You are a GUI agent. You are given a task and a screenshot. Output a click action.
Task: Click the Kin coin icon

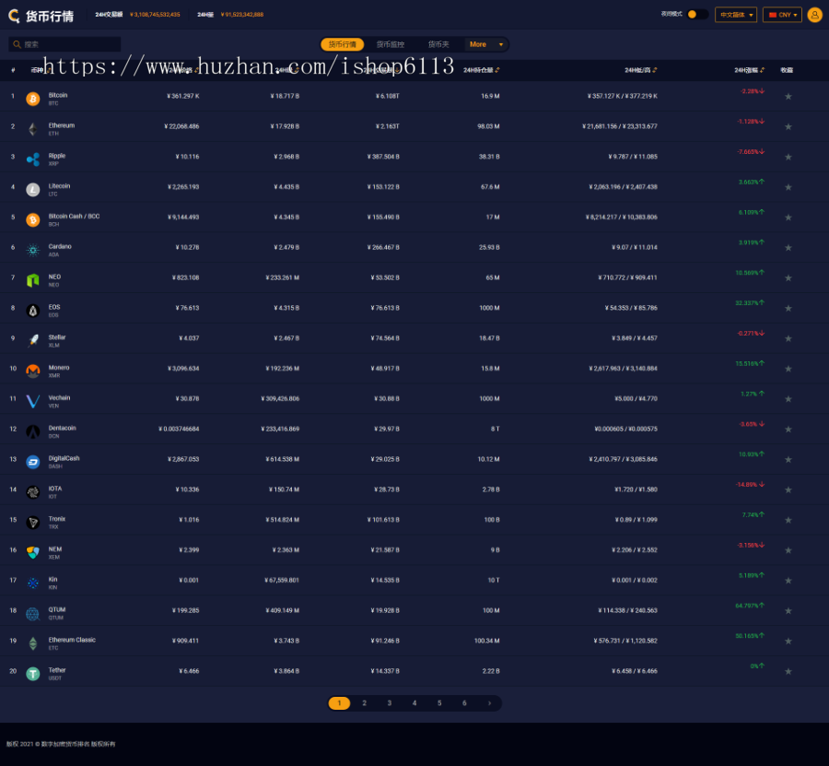(x=33, y=583)
